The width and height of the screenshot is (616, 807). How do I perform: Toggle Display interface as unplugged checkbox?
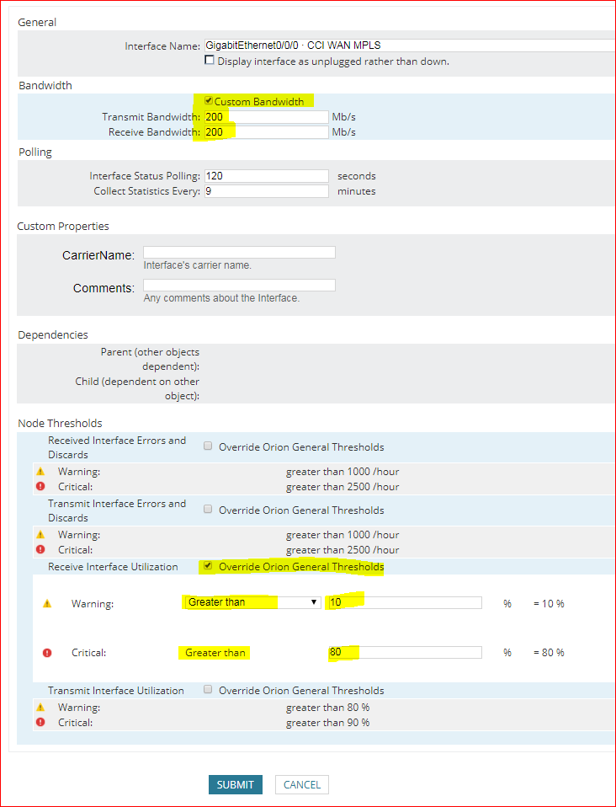[x=210, y=60]
